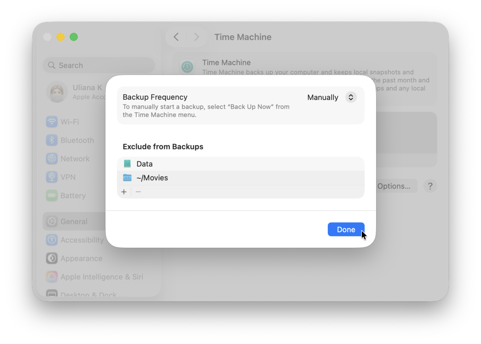
Task: Click the Battery icon in the sidebar
Action: pos(52,195)
